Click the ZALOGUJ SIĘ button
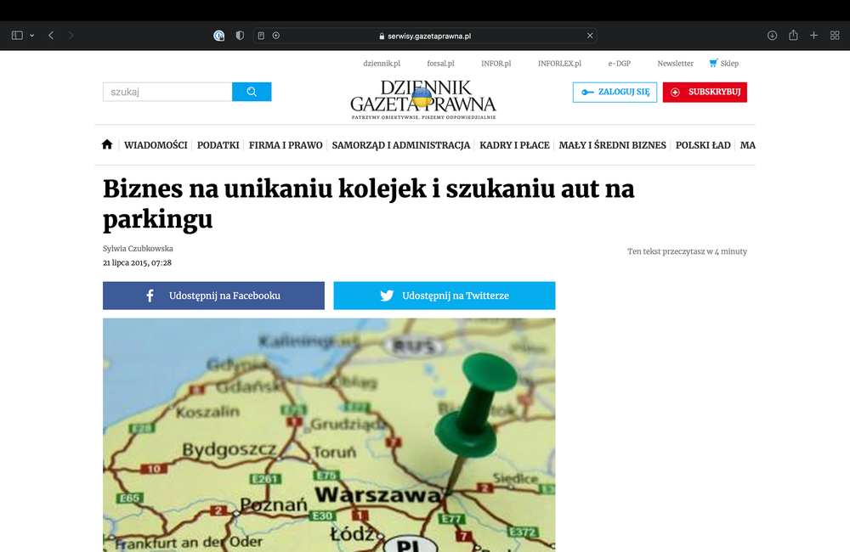Screen dimensions: 850x552 [x=615, y=92]
